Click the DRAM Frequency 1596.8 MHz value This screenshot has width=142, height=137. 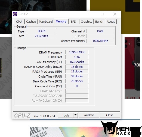[x=77, y=52]
